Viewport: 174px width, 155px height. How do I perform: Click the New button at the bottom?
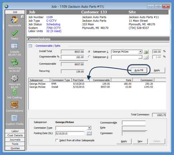[x=140, y=141]
